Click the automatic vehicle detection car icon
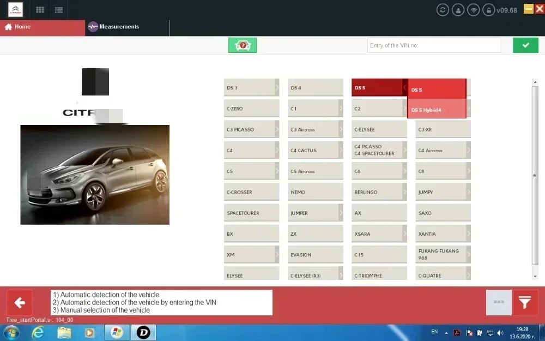545x341 pixels. 243,45
